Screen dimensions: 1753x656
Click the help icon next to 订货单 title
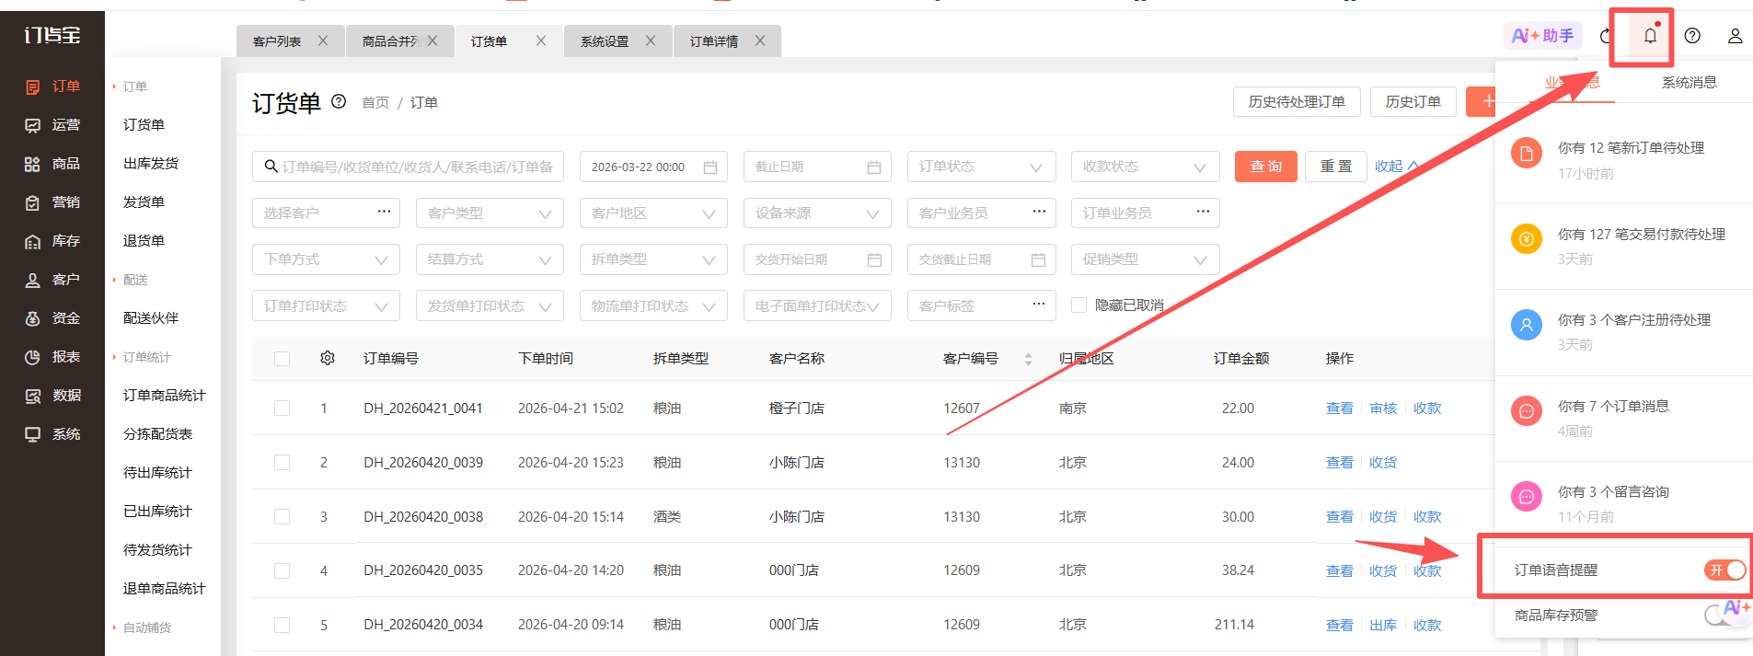coord(339,101)
